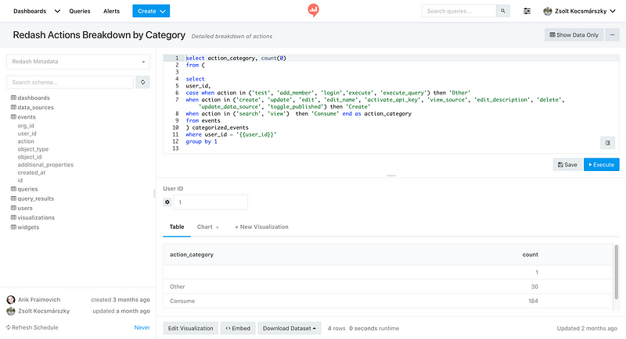Click the Edit Visualization button
626x339 pixels.
click(190, 328)
